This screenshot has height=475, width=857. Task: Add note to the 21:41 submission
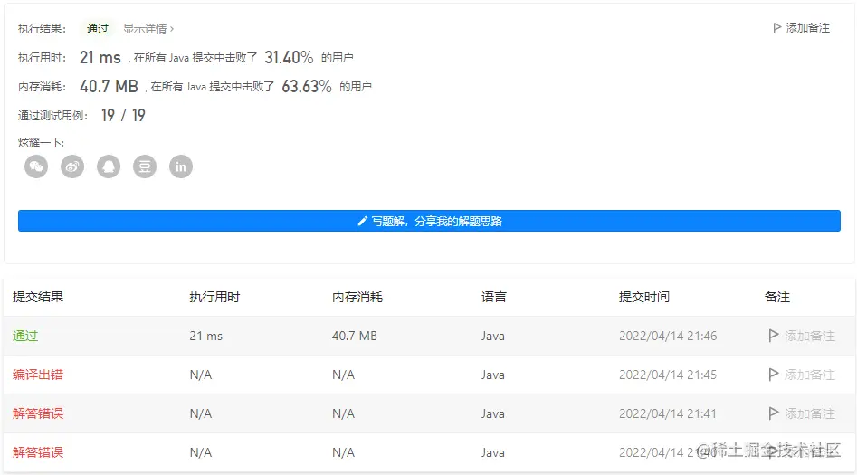click(x=802, y=413)
